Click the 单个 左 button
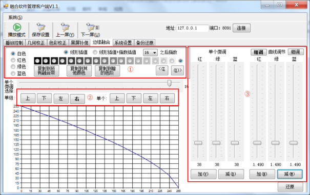310x195 pixels. tap(151, 99)
